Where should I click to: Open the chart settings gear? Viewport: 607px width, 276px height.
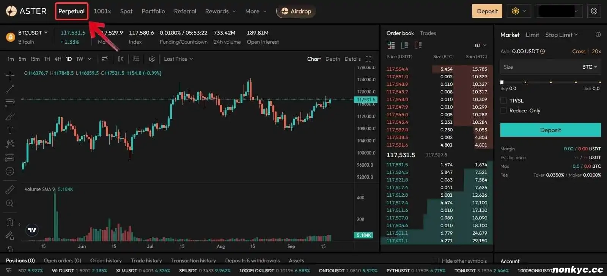tap(152, 59)
